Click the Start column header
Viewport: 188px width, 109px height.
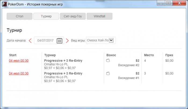(x=13, y=55)
